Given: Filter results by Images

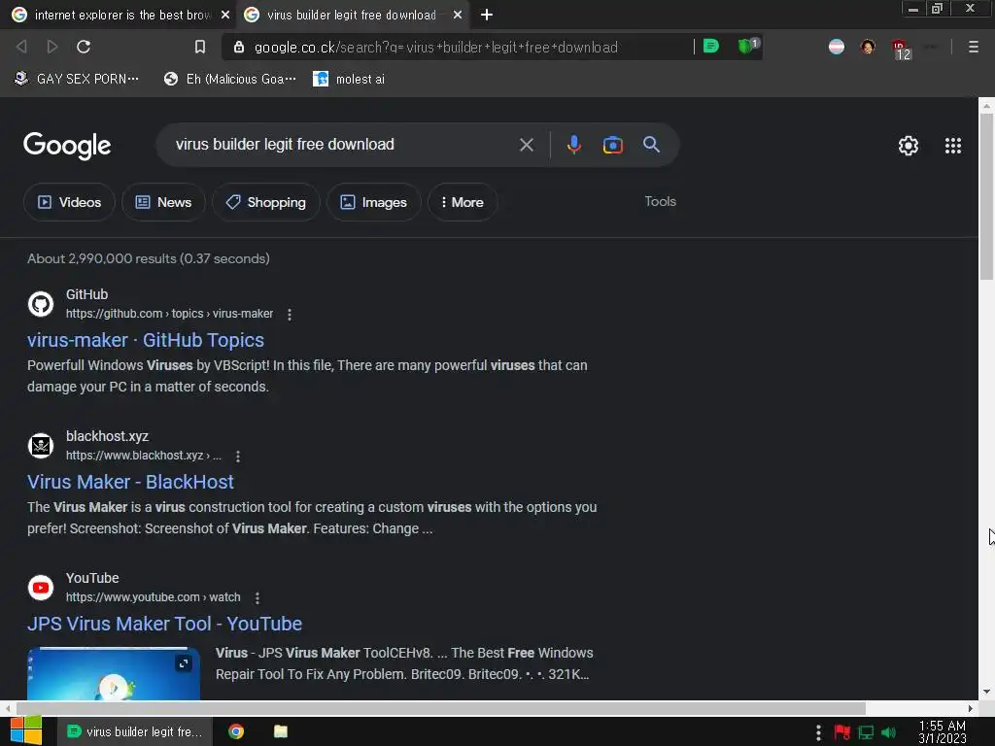Looking at the screenshot, I should 374,202.
